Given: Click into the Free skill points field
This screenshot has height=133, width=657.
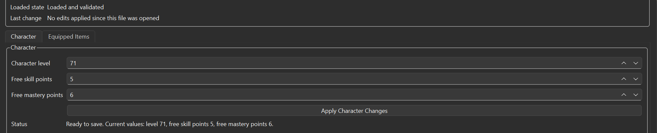Looking at the screenshot, I should (x=332, y=79).
